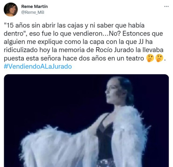Click the word "ridiculizado" in the tweet text
The image size is (173, 167).
[20, 50]
